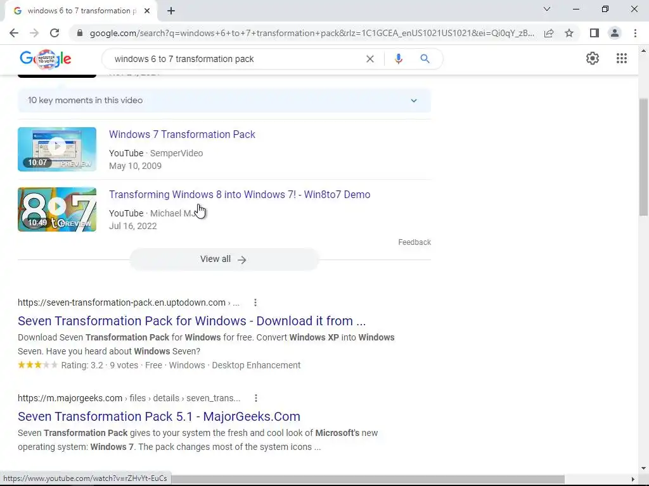The height and width of the screenshot is (486, 649).
Task: Click the SemperVideo channel name
Action: [x=176, y=153]
